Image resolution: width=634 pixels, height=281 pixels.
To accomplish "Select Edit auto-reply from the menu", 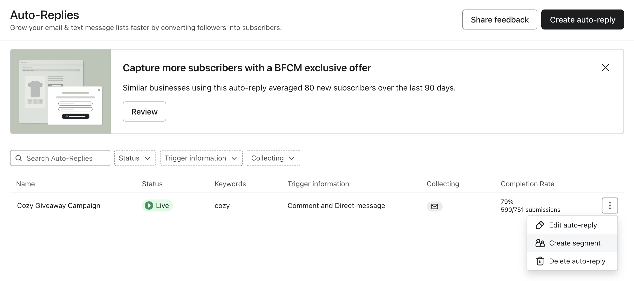I will click(573, 225).
